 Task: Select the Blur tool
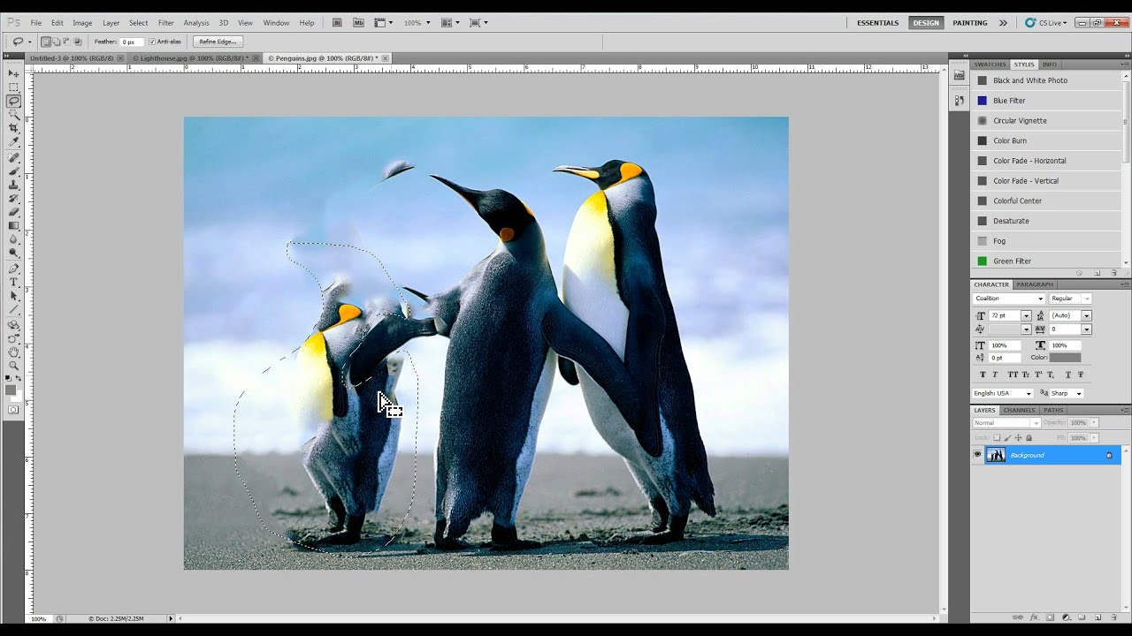13,238
